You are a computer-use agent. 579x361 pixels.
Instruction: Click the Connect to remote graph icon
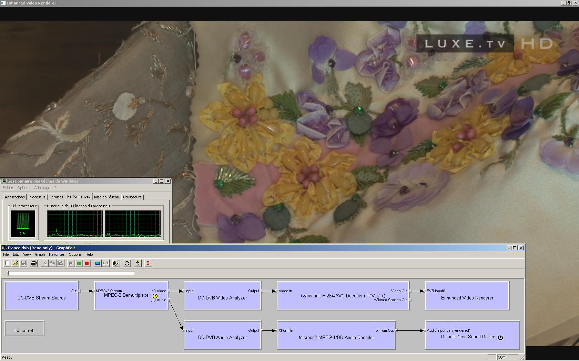pyautogui.click(x=116, y=263)
